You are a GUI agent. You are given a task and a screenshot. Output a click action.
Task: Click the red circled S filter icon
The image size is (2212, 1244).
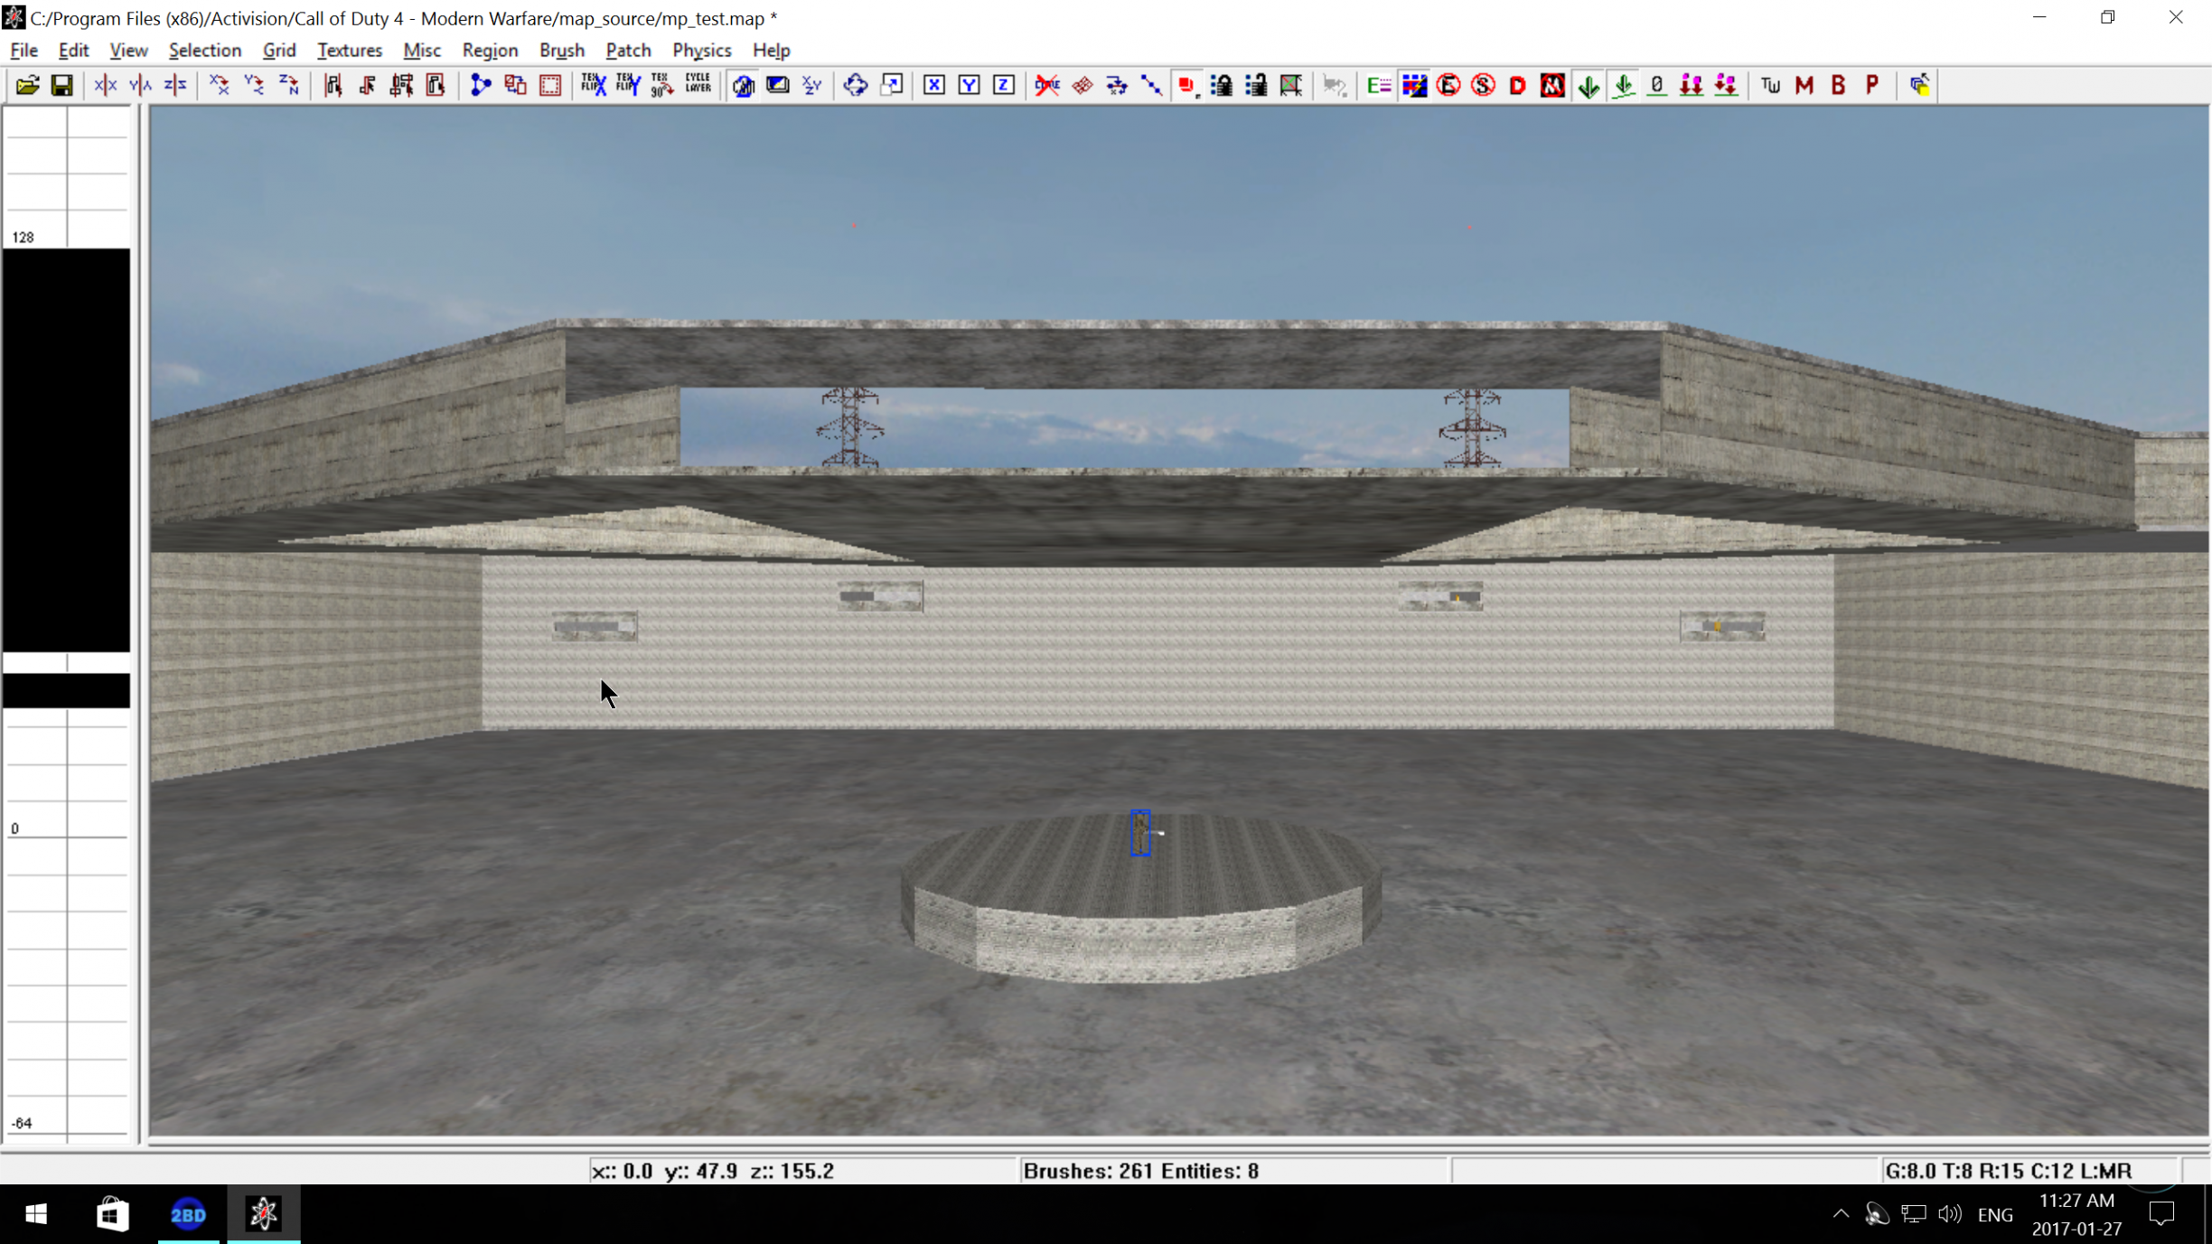(x=1483, y=85)
